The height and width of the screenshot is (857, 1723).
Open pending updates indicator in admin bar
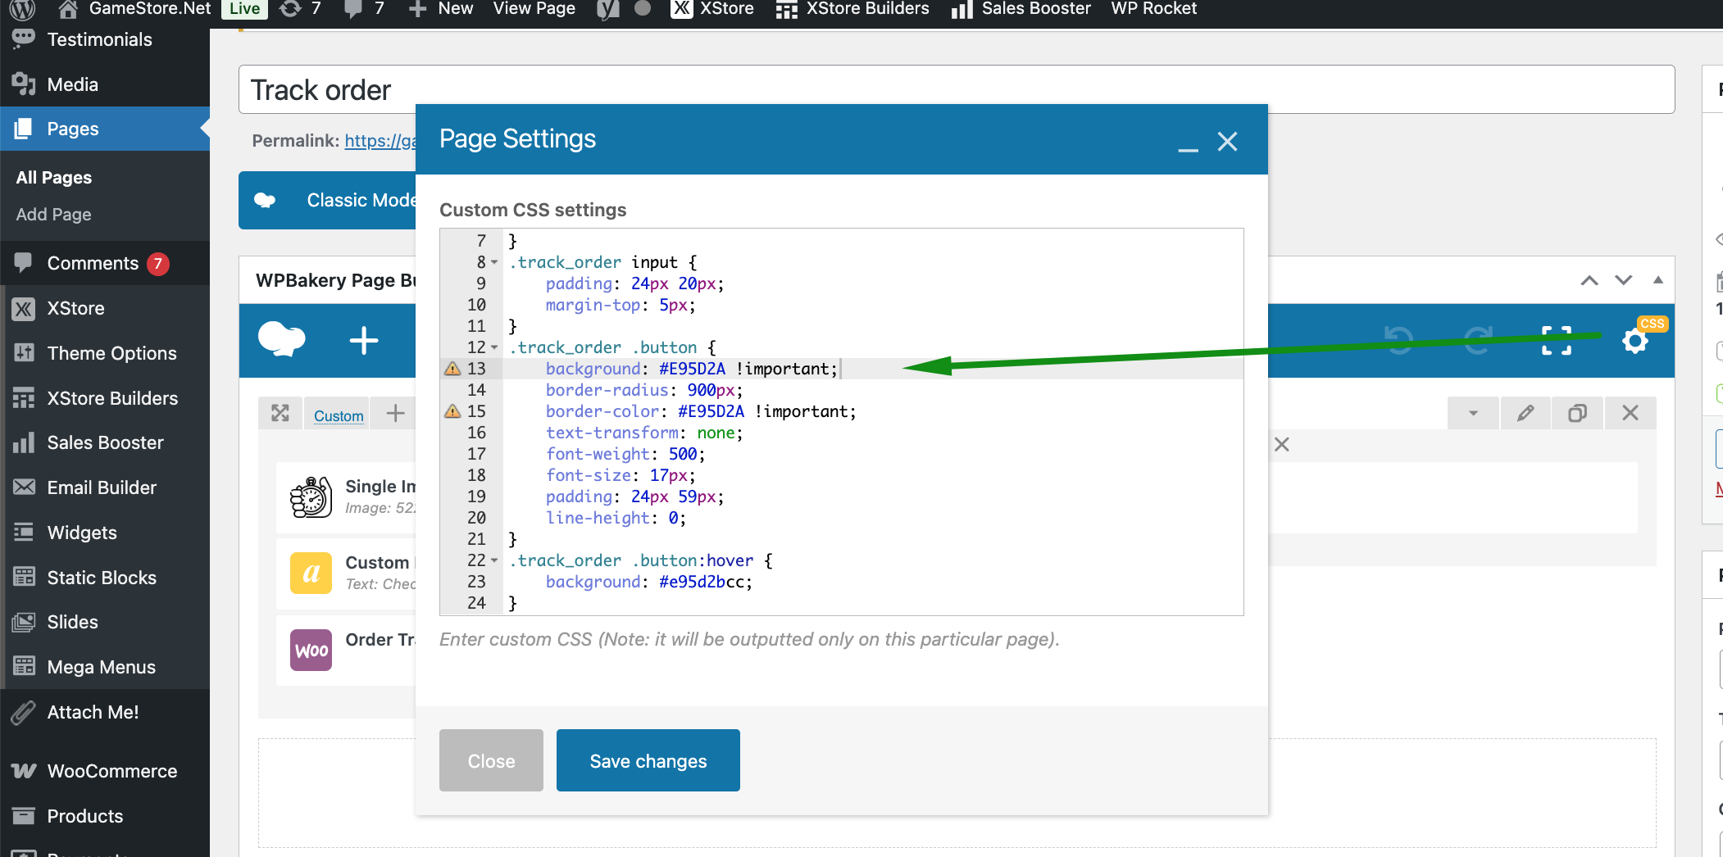pos(300,9)
